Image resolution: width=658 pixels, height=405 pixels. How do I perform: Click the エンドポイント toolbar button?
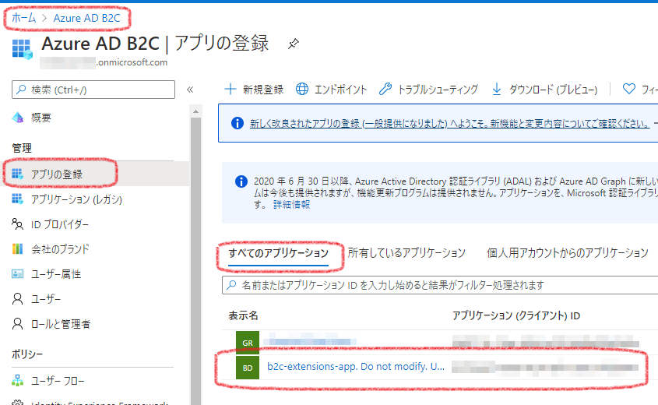(332, 89)
